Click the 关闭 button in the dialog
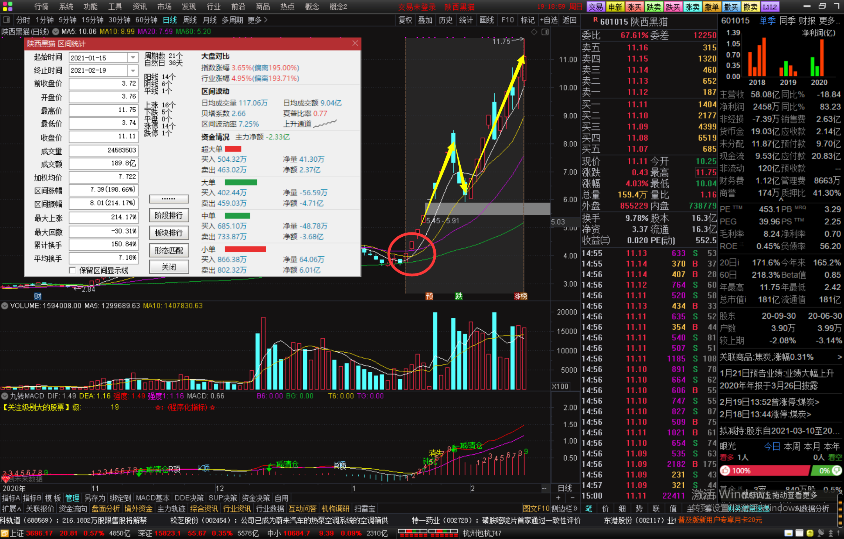844x539 pixels. pos(169,267)
